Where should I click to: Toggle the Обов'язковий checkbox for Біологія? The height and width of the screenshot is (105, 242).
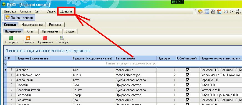(x=188, y=85)
